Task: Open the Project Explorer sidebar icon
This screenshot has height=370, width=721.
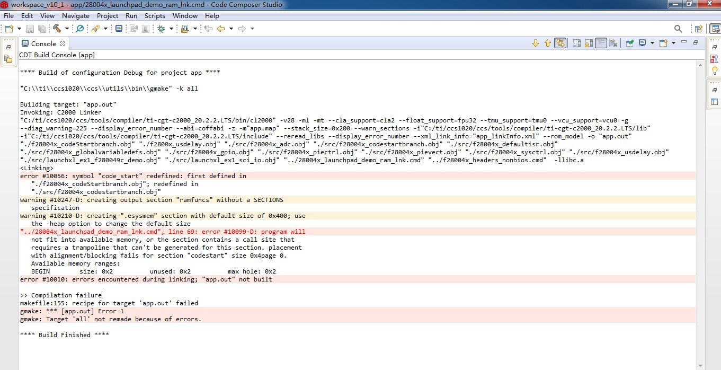Action: click(x=8, y=59)
